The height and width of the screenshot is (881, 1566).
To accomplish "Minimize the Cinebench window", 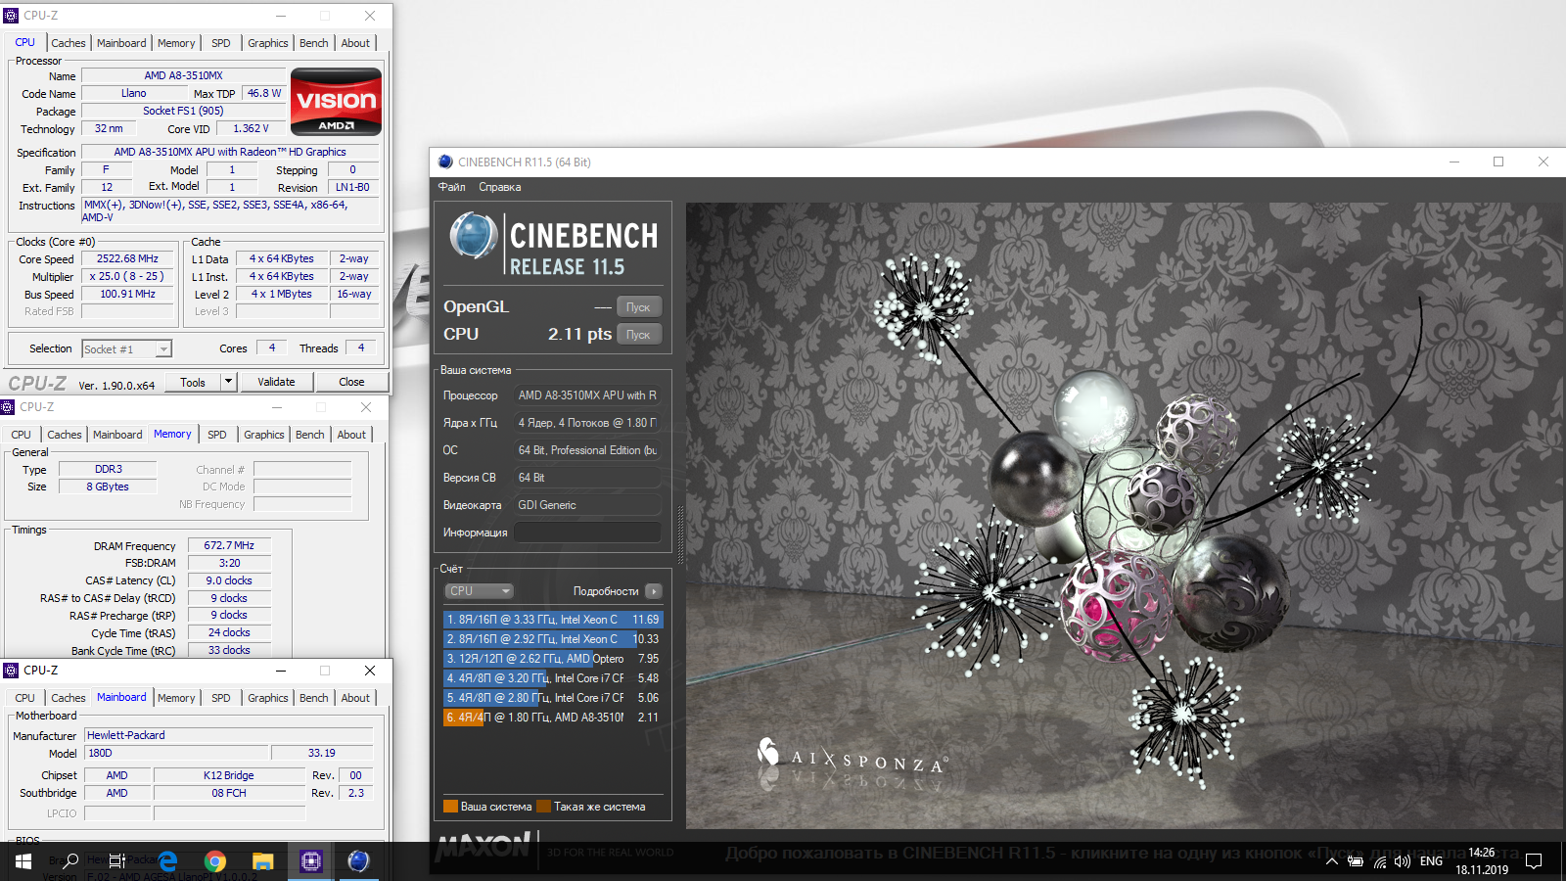I will (1454, 162).
